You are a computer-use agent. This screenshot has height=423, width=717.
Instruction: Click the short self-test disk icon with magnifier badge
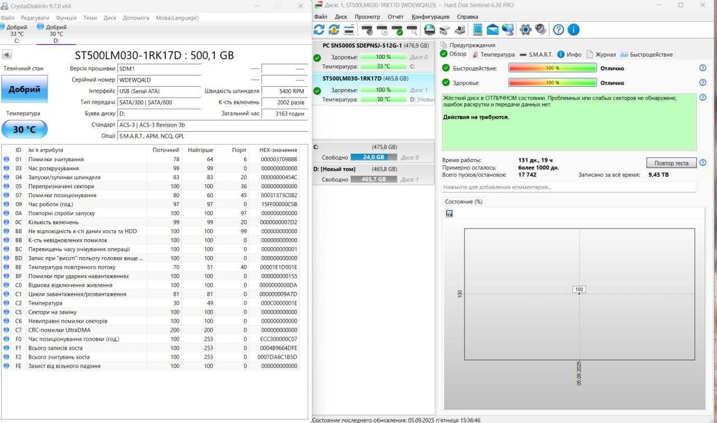pyautogui.click(x=367, y=30)
